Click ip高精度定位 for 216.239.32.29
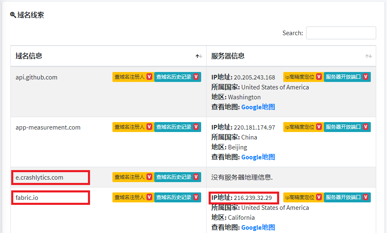 303,197
